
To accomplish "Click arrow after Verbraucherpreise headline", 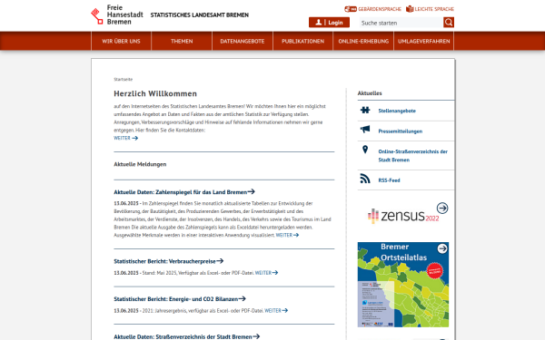I will (x=220, y=261).
